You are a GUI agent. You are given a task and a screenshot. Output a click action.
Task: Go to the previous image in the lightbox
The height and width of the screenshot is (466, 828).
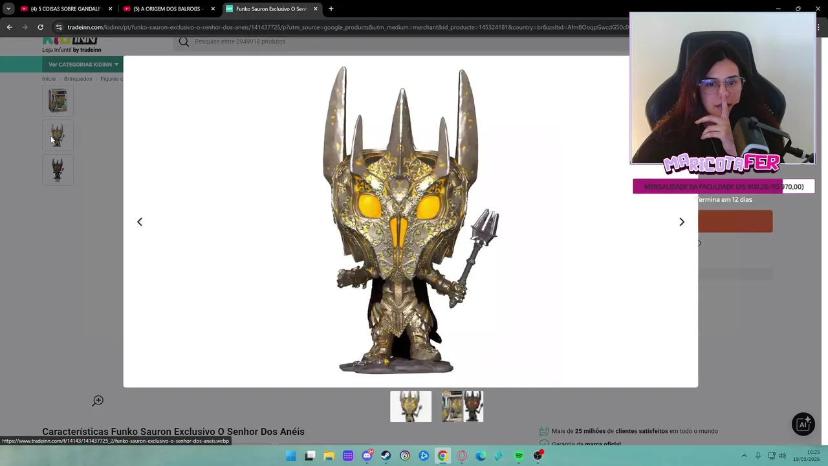click(139, 222)
